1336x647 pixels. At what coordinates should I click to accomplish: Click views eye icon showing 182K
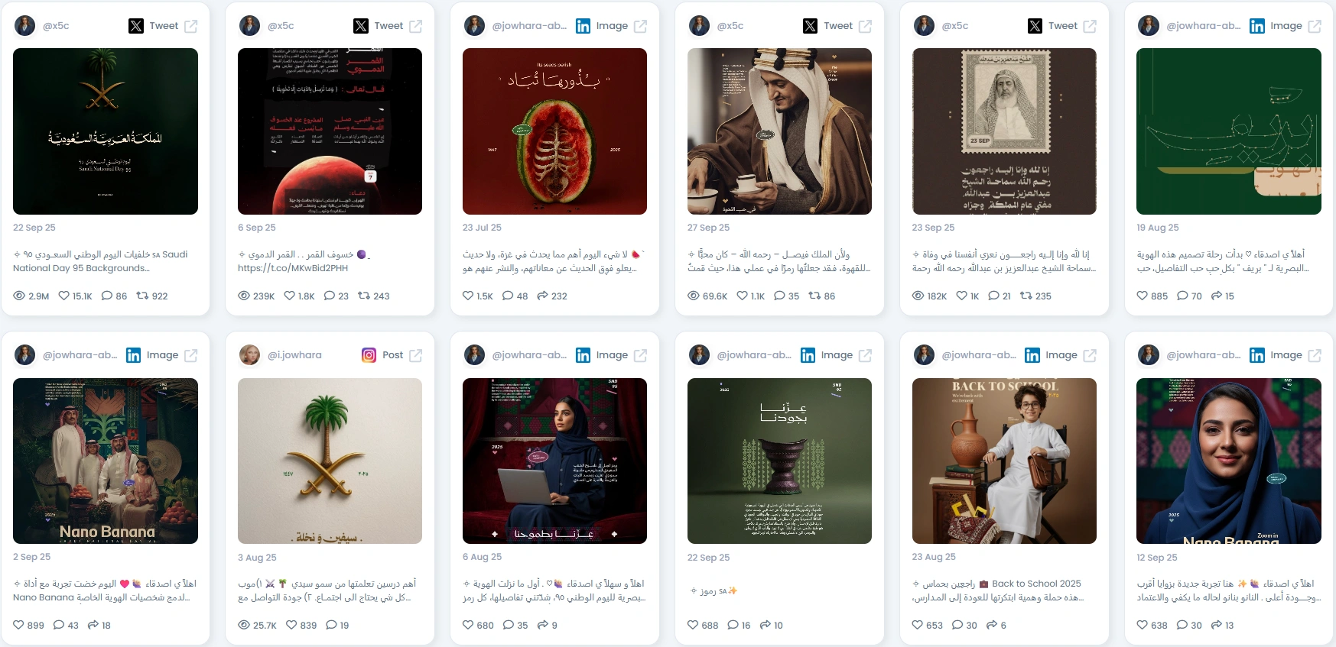(x=918, y=296)
